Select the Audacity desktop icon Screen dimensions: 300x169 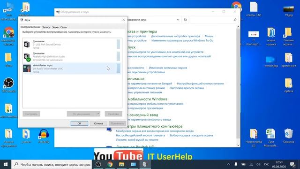[44, 136]
